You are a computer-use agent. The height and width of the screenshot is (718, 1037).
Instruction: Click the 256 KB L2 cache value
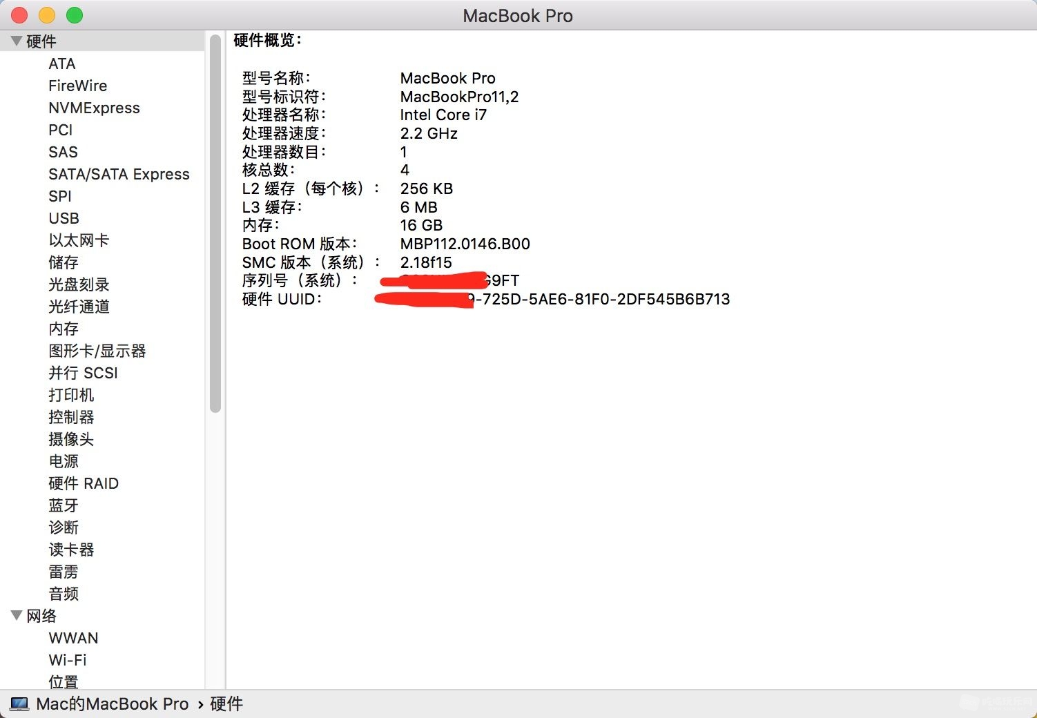click(x=427, y=188)
